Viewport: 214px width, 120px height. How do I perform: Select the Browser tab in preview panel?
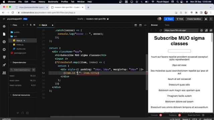[x=154, y=25]
